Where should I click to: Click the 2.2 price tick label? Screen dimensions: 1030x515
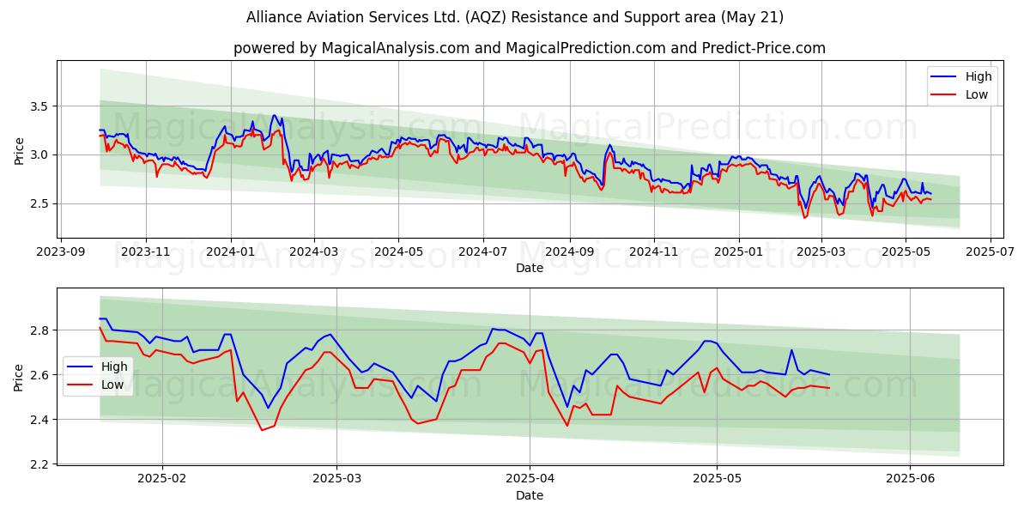[x=41, y=464]
